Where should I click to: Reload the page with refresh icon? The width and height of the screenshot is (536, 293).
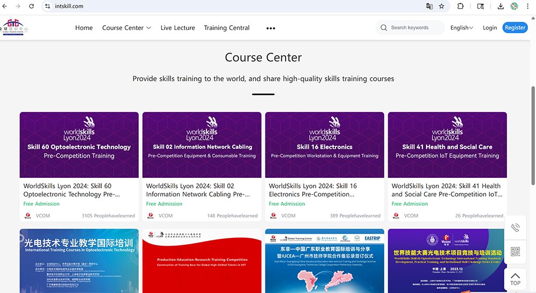(32, 6)
